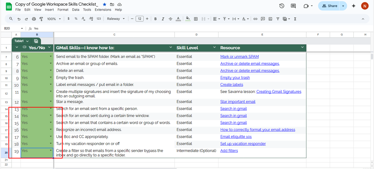Image resolution: width=374 pixels, height=169 pixels.
Task: Open the Raleway font dropdown
Action: 116,19
